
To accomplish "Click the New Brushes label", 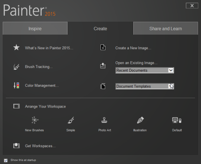I will click(x=34, y=130).
